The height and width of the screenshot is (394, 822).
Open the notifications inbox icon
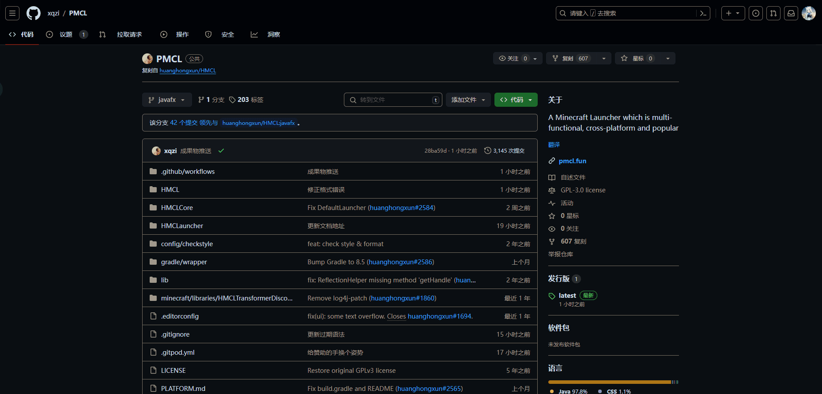[791, 13]
